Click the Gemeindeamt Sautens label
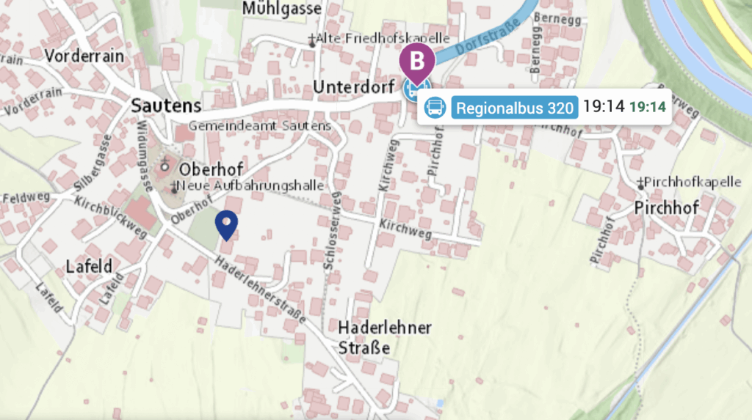Image resolution: width=752 pixels, height=420 pixels. [259, 126]
